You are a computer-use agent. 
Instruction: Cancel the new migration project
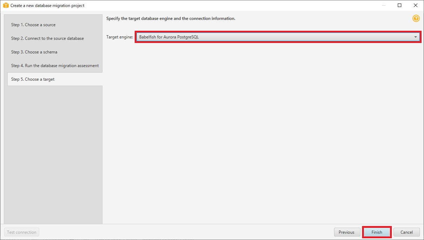point(407,232)
